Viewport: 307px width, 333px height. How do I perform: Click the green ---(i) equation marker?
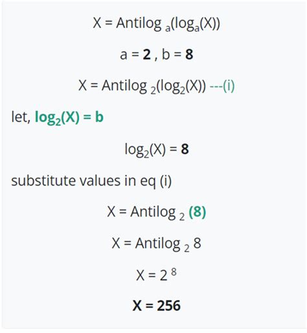[222, 86]
